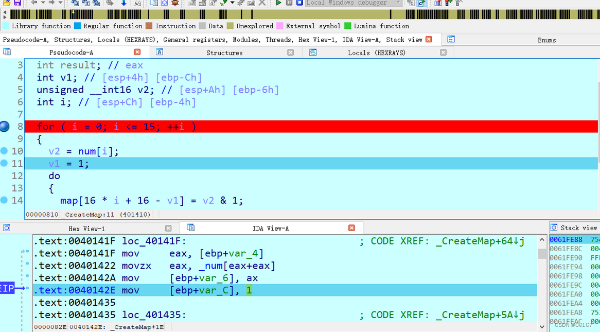The image size is (600, 332).
Task: Open a file with the folder toolbar icon
Action: pyautogui.click(x=7, y=3)
